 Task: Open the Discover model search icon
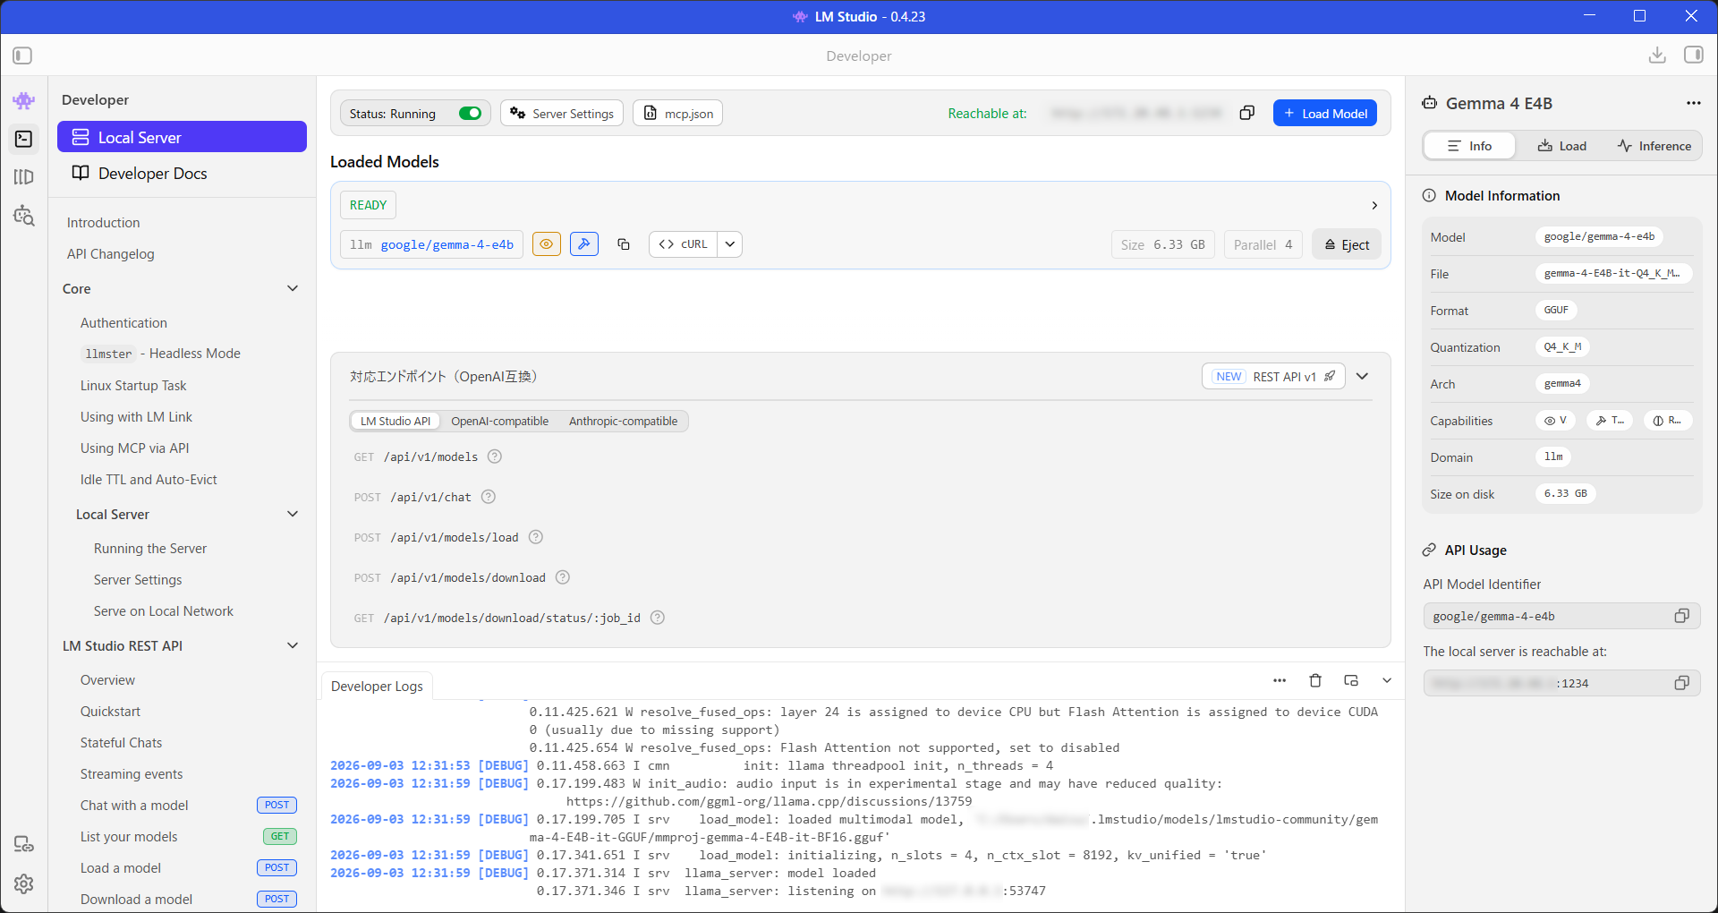point(24,216)
